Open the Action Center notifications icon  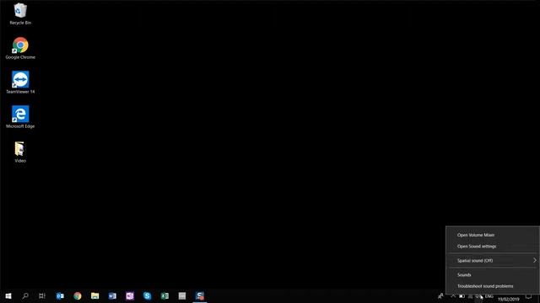tap(529, 296)
